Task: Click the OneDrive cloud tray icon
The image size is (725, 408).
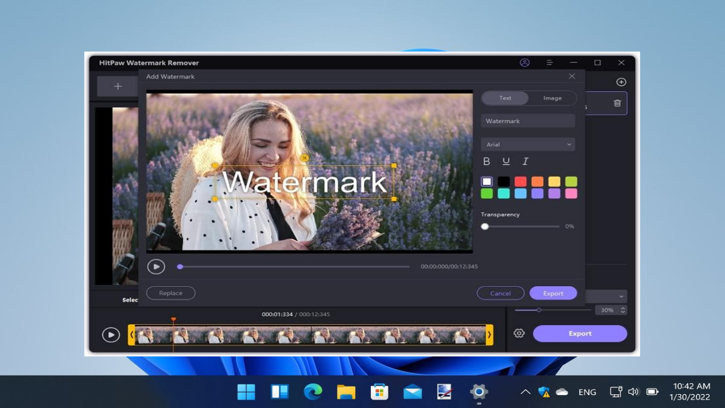Action: pyautogui.click(x=562, y=392)
